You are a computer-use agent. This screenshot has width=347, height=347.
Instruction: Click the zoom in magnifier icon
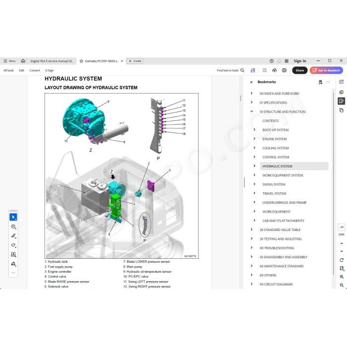click(342, 277)
